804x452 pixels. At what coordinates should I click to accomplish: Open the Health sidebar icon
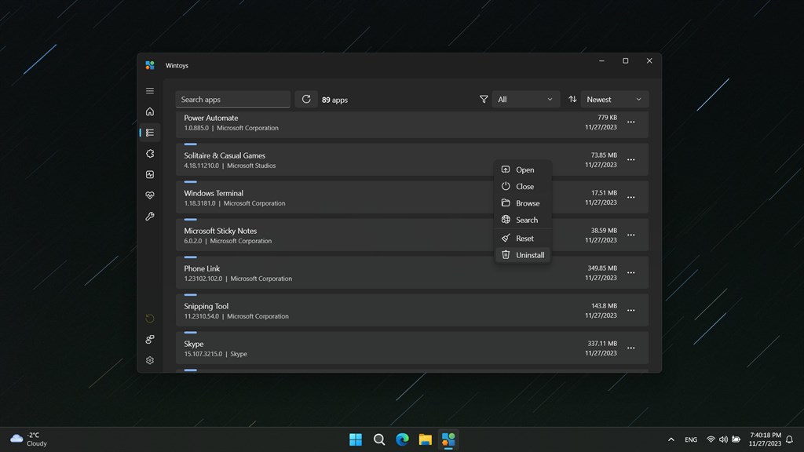click(150, 195)
